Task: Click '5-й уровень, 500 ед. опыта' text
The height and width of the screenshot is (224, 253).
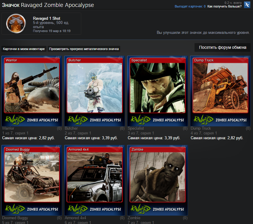Action: (51, 25)
